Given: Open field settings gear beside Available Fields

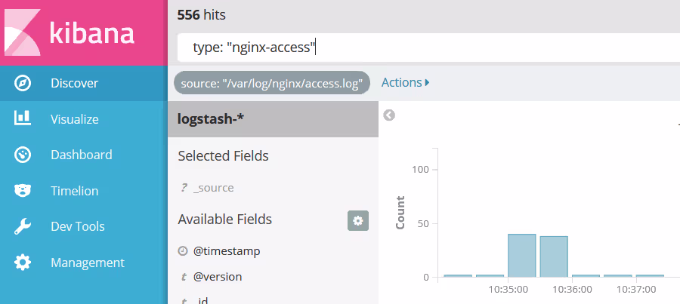Looking at the screenshot, I should (x=357, y=220).
